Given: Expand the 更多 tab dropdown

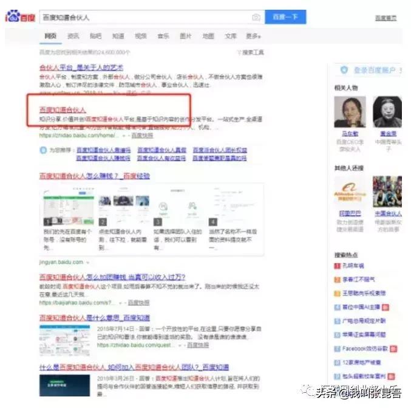Looking at the screenshot, I should (253, 36).
